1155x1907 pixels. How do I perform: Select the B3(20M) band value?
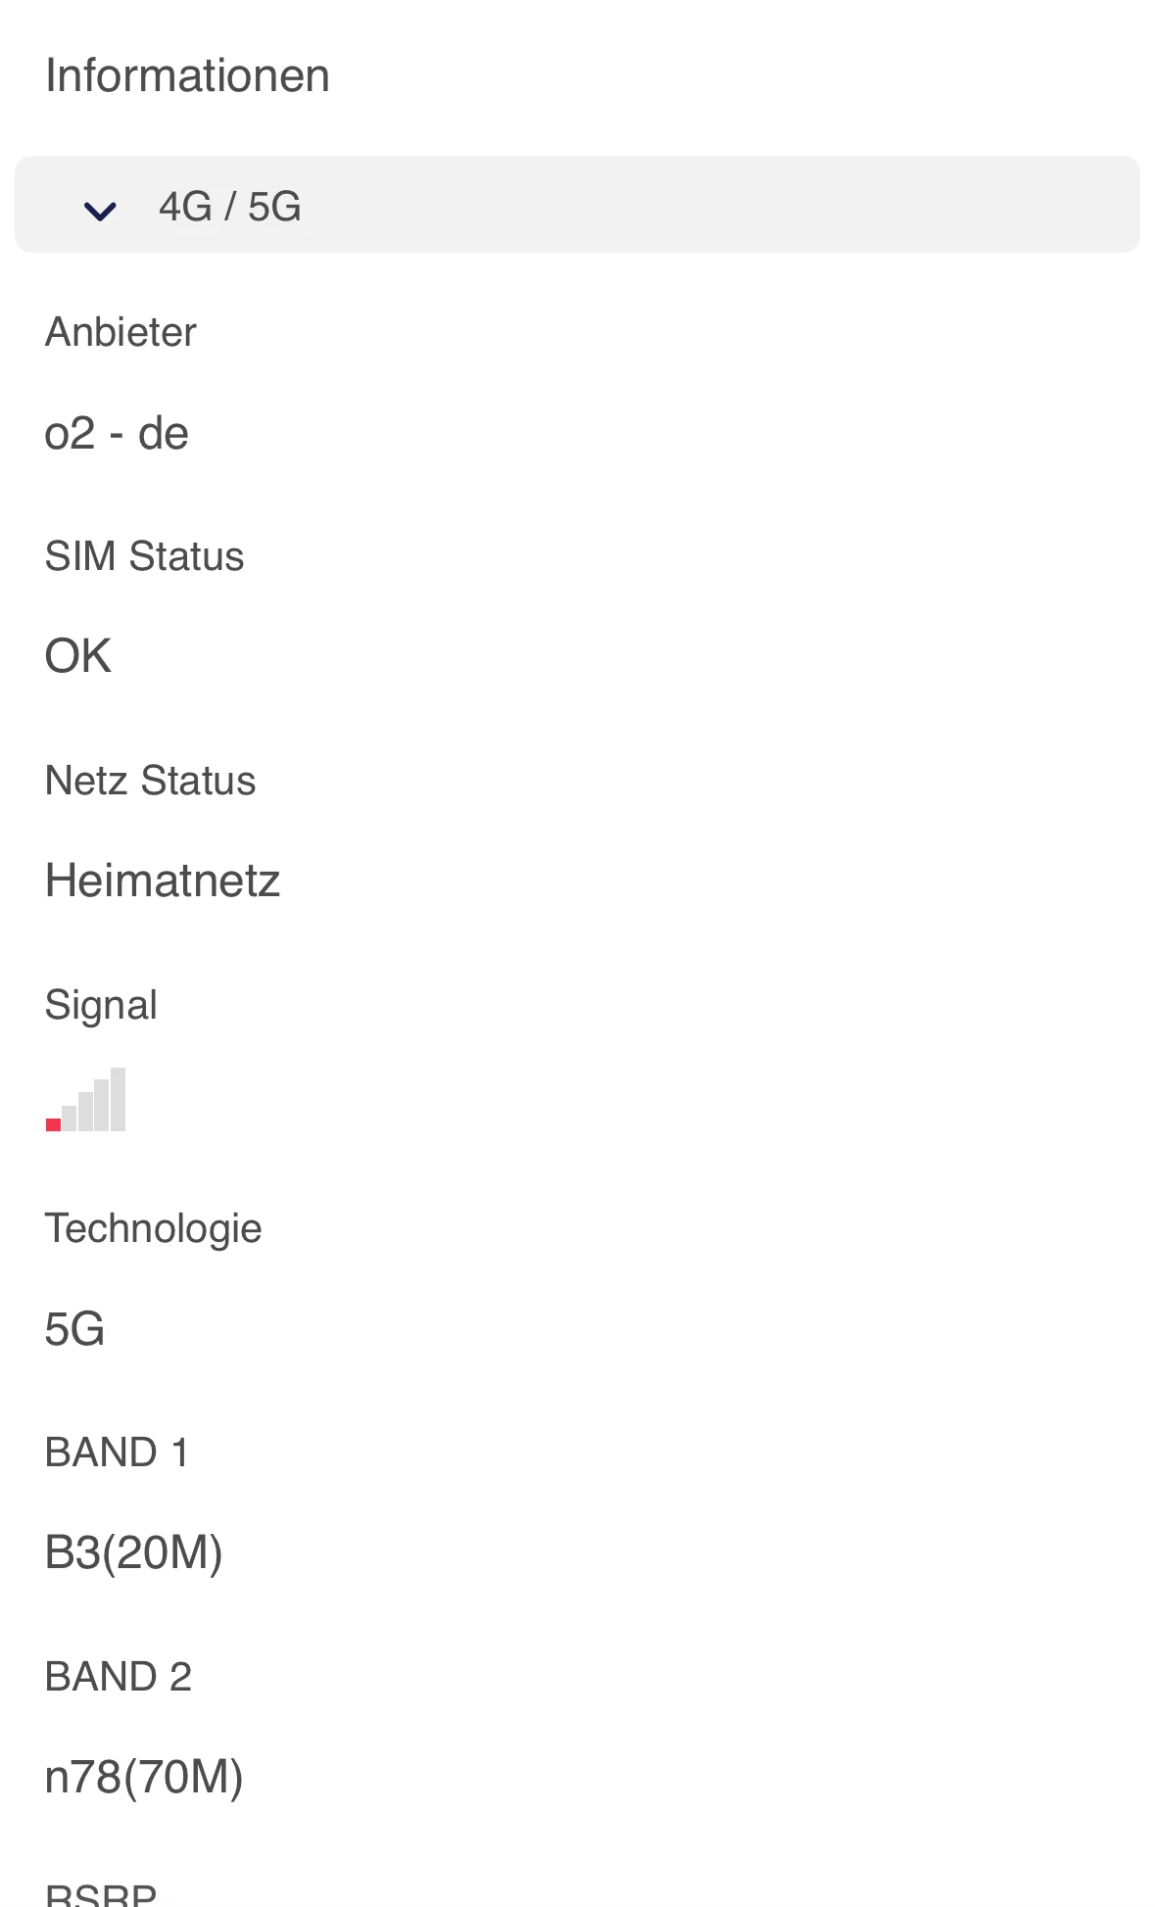(134, 1553)
